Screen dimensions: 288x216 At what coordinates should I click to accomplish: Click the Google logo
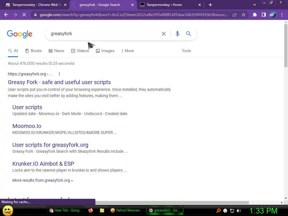[20, 34]
